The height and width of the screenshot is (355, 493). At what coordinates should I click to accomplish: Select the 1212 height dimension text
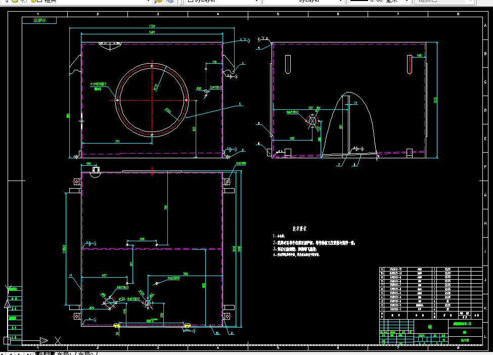point(435,100)
